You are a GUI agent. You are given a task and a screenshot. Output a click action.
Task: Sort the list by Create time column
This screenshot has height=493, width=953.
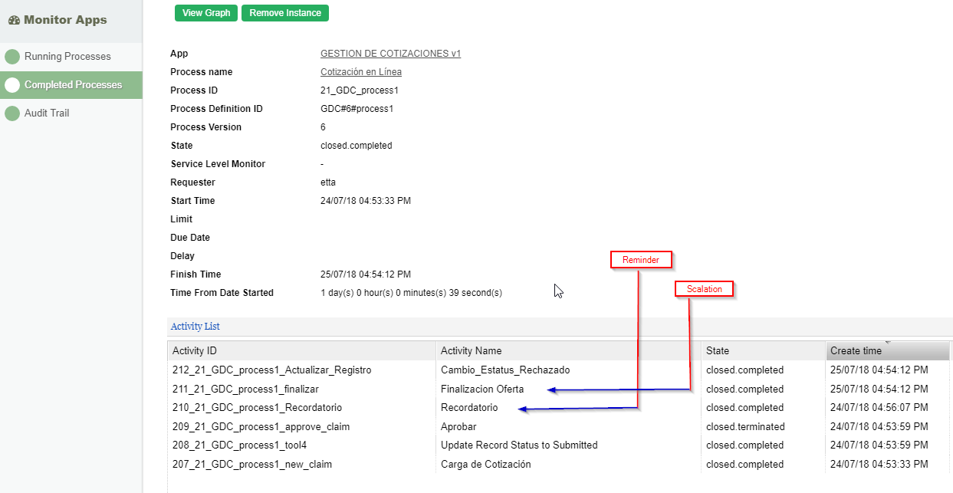(887, 351)
